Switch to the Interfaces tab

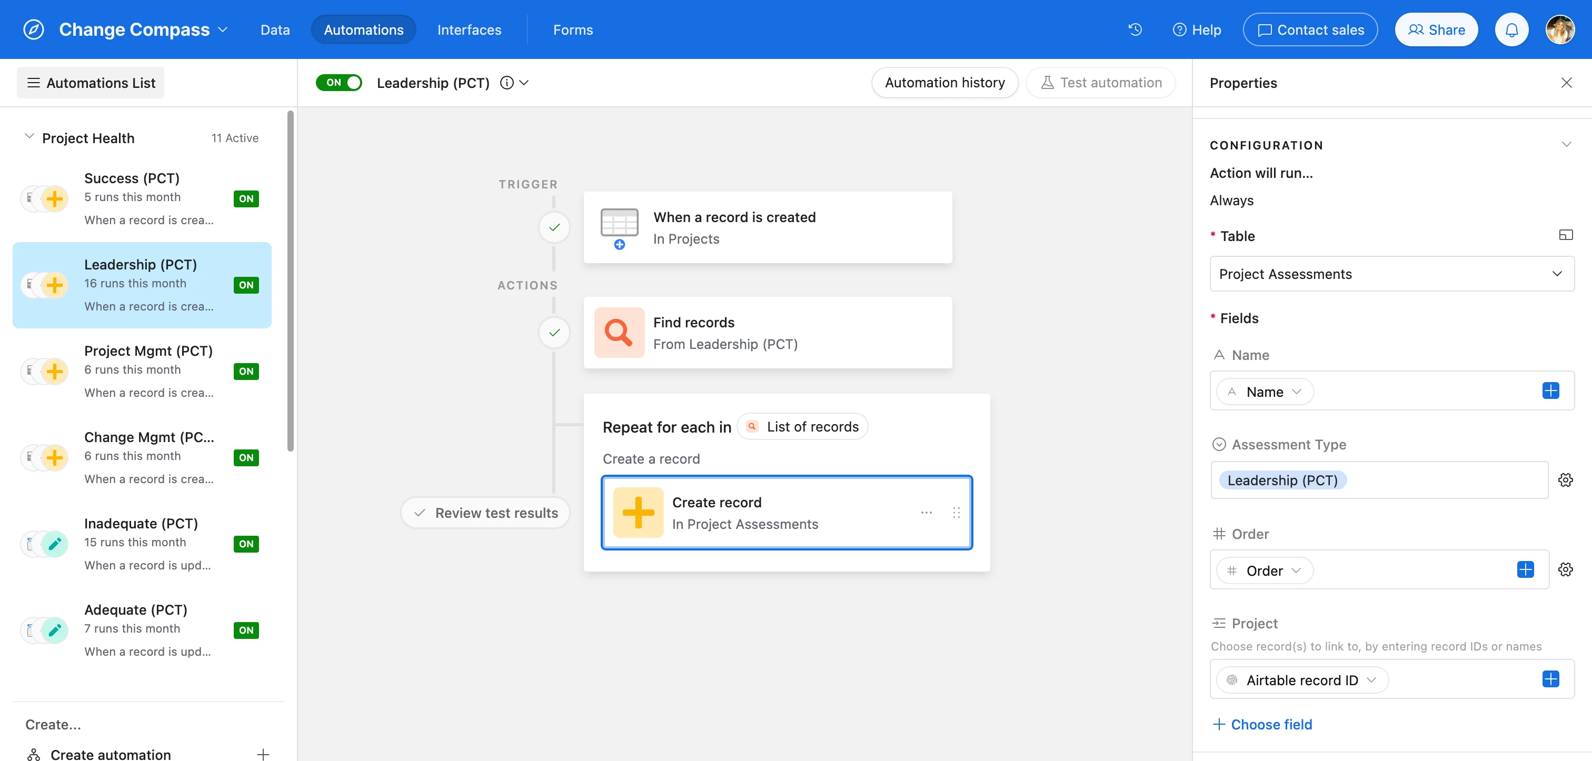[x=469, y=29]
